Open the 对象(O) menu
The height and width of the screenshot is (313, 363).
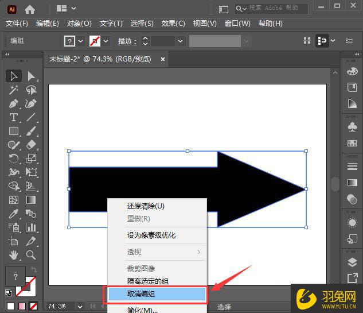pyautogui.click(x=79, y=24)
